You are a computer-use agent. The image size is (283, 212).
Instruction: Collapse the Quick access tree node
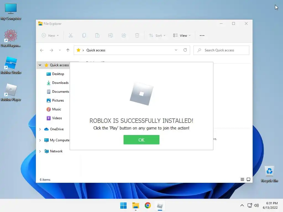pyautogui.click(x=40, y=65)
